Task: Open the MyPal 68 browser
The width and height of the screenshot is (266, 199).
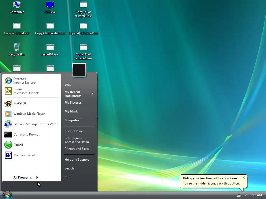Action: (32, 103)
